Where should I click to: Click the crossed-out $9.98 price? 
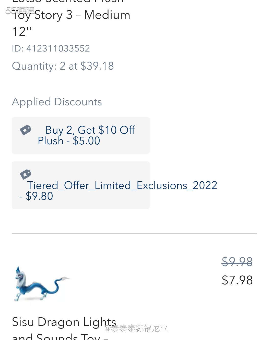237,261
